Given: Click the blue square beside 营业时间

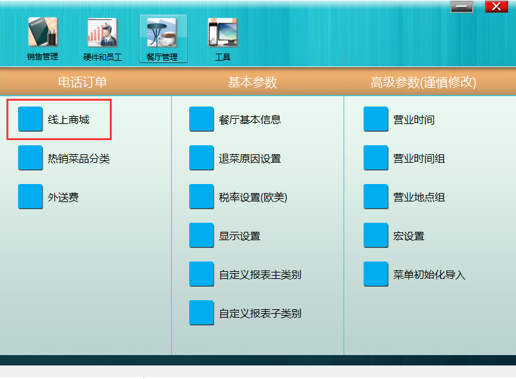Looking at the screenshot, I should coord(376,119).
